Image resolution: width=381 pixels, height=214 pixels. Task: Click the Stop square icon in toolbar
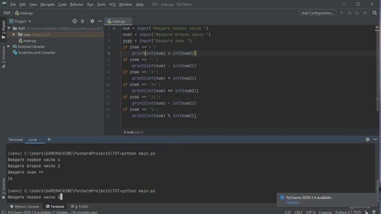(x=365, y=13)
